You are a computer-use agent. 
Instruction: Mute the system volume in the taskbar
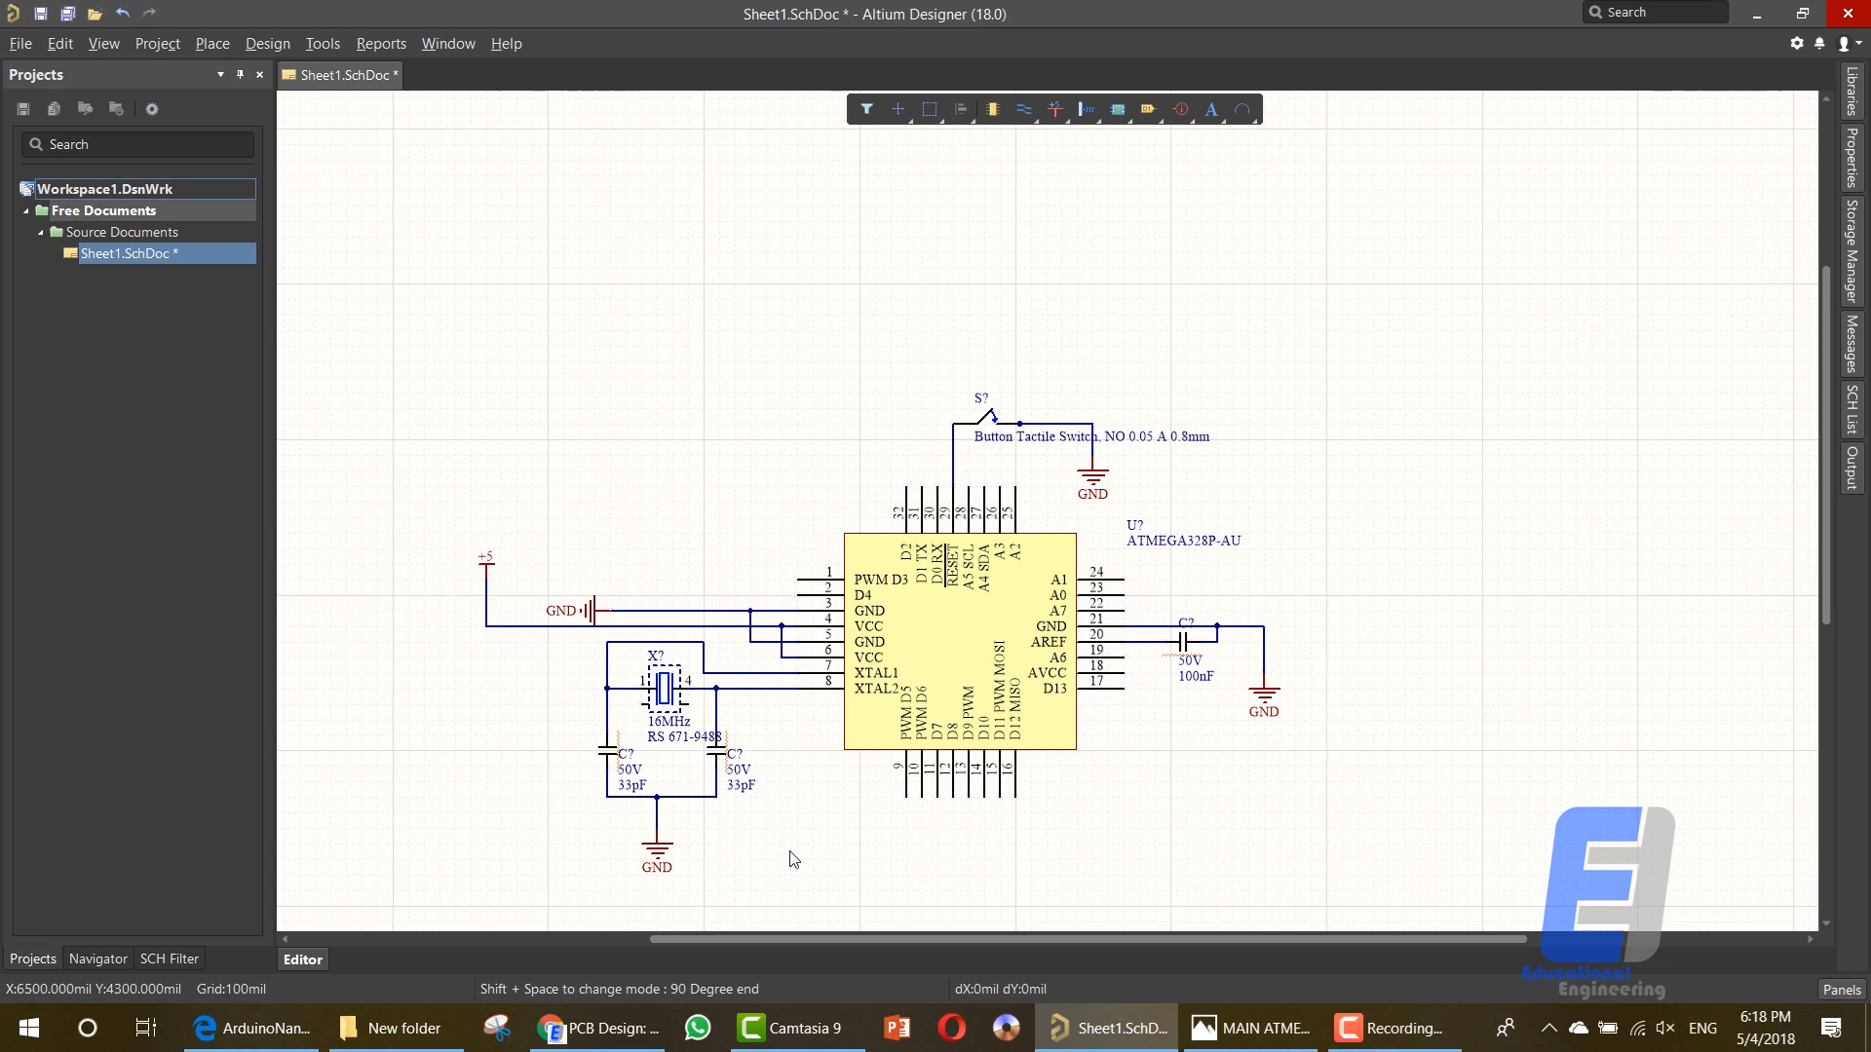pos(1667,1028)
